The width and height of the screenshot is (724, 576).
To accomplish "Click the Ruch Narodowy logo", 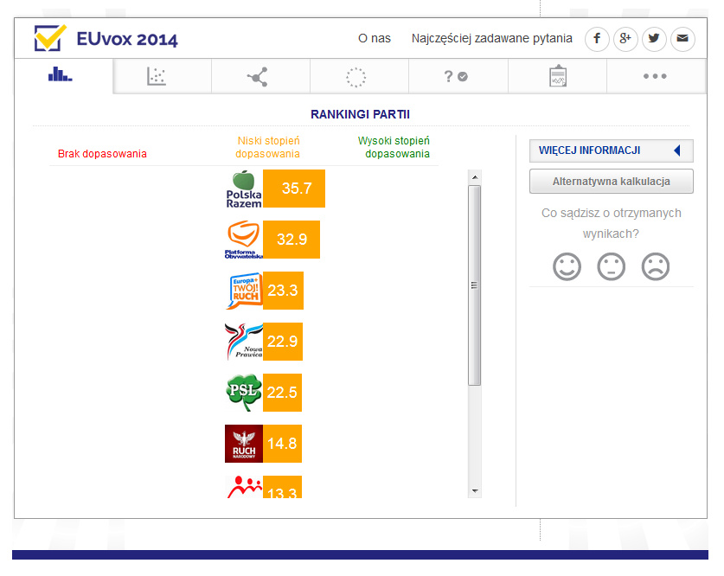I will [x=244, y=444].
